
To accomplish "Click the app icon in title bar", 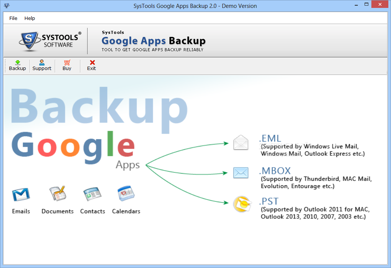I will point(7,6).
